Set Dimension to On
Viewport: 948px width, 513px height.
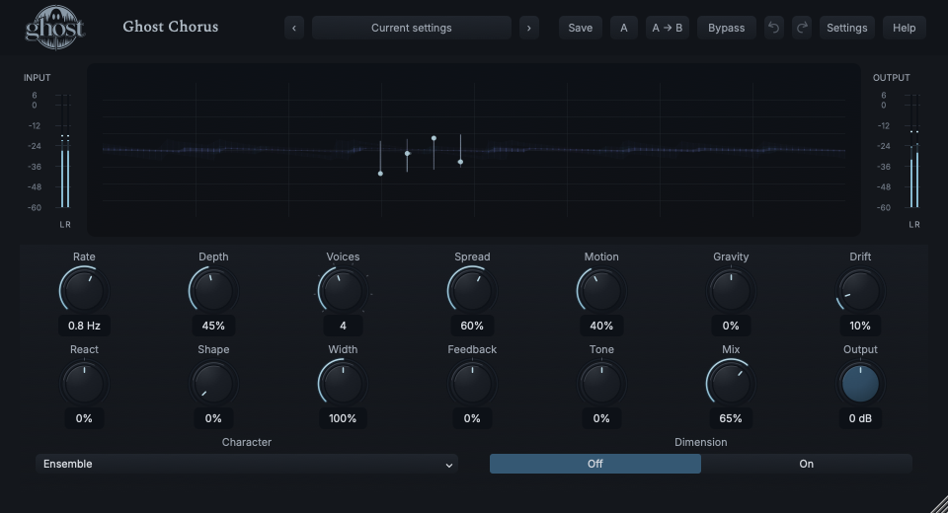[807, 464]
